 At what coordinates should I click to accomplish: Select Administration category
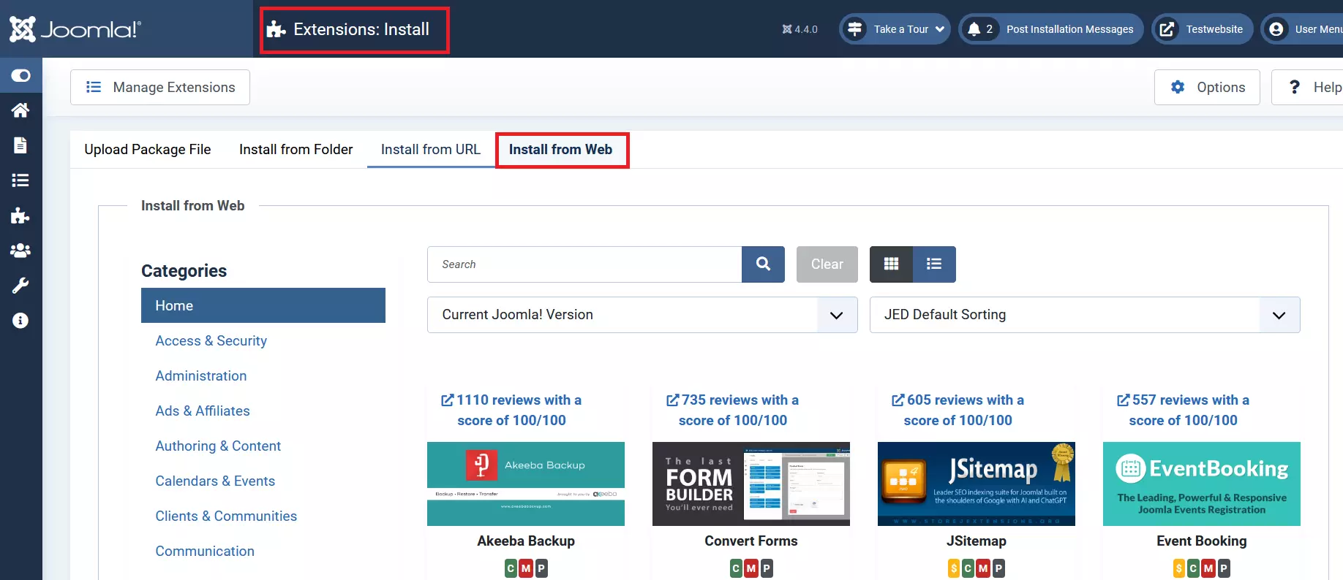201,376
